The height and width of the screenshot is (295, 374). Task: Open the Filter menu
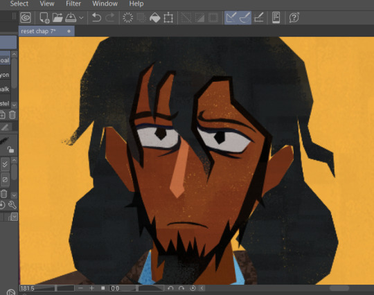[73, 3]
